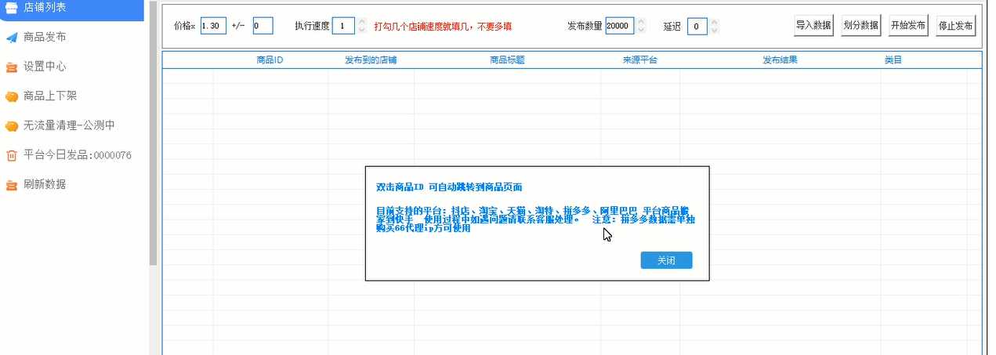Increase 执行速度 with the spinner arrows

361,22
